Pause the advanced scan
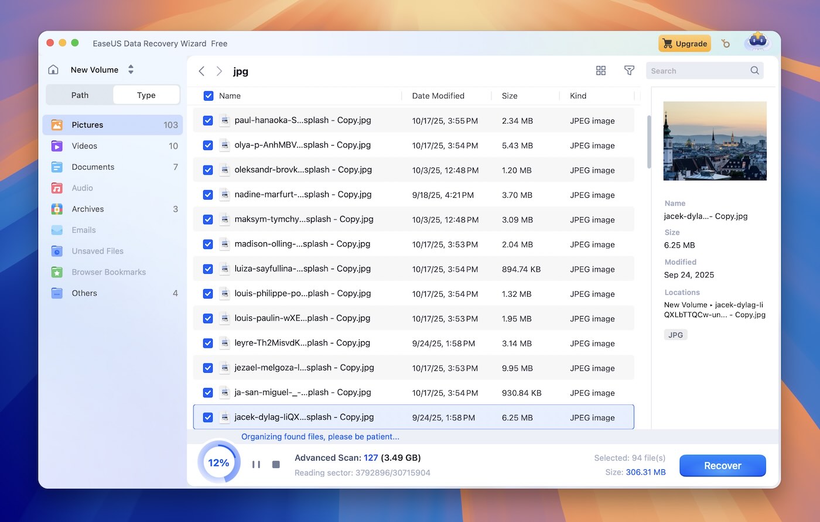 [256, 464]
